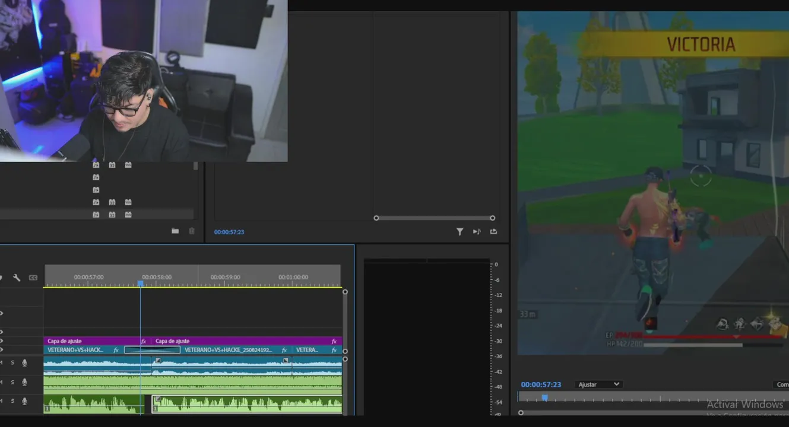Image resolution: width=789 pixels, height=427 pixels.
Task: Click the Program monitor blue playhead marker
Action: tap(544, 397)
